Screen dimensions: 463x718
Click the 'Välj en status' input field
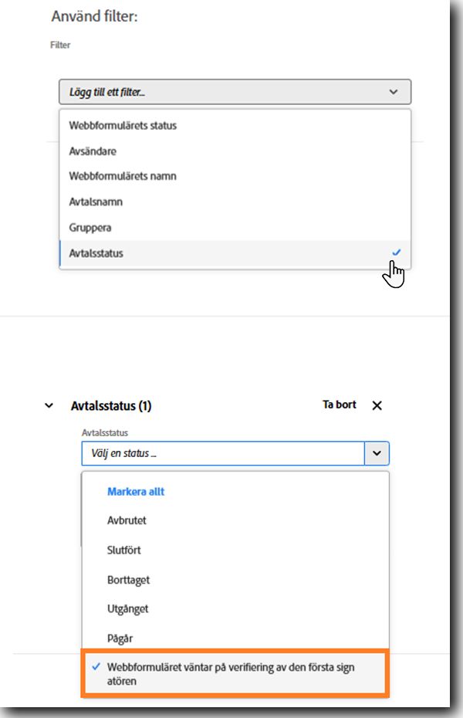click(222, 453)
